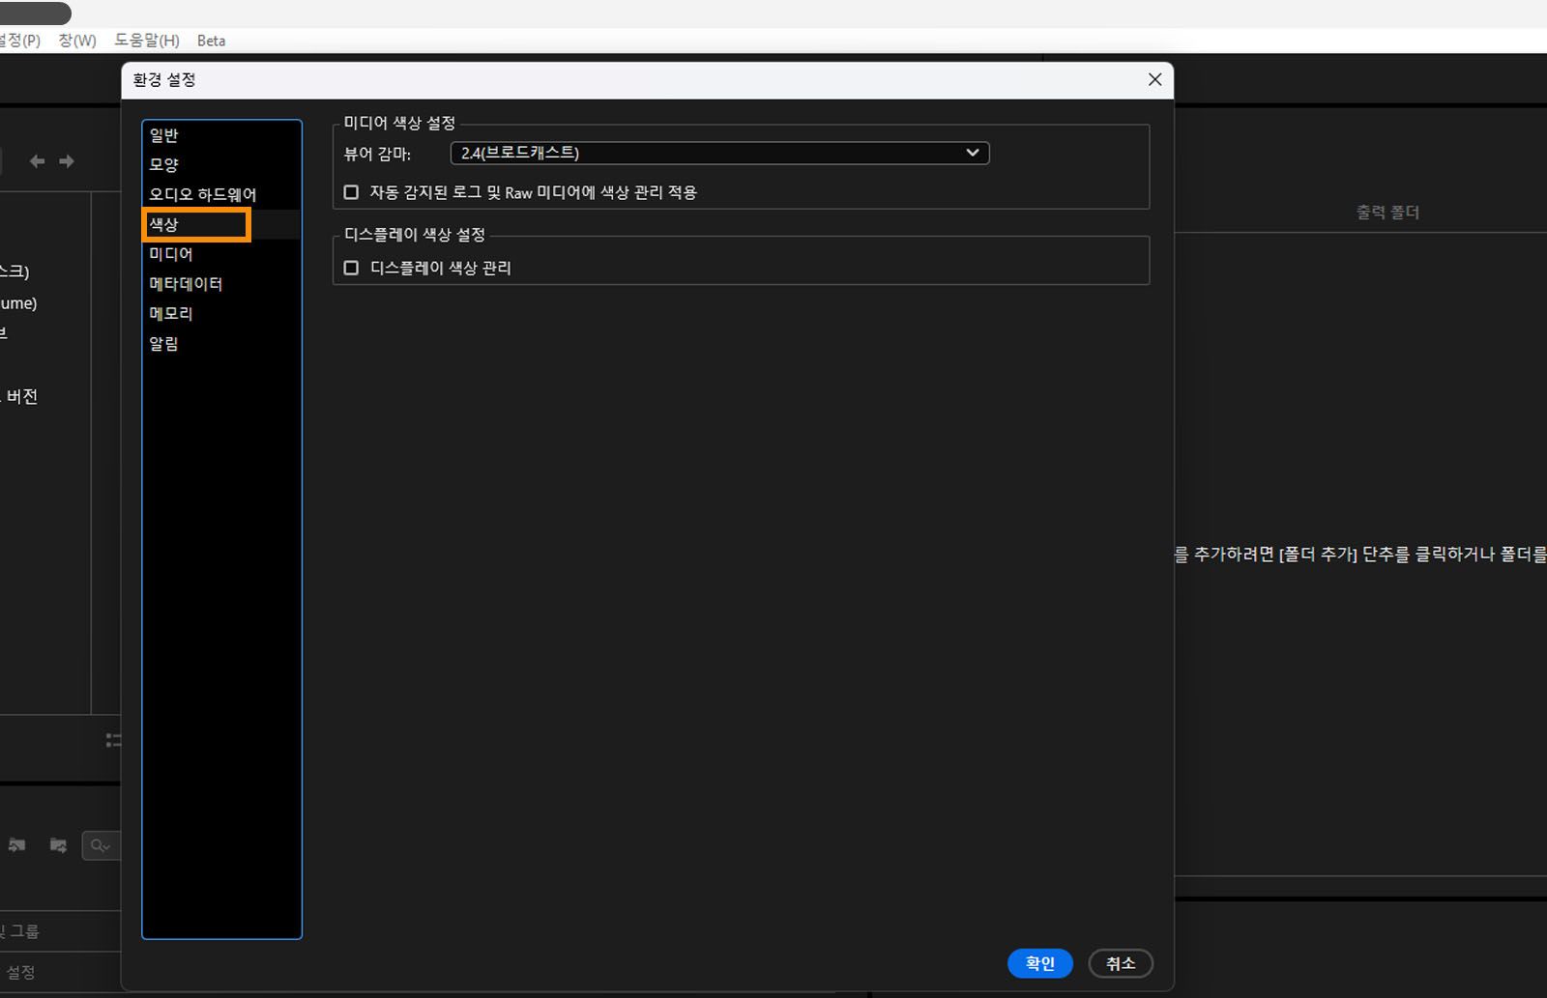Image resolution: width=1547 pixels, height=998 pixels.
Task: Select 오디오 하드웨어 in the preferences list
Action: [221, 195]
